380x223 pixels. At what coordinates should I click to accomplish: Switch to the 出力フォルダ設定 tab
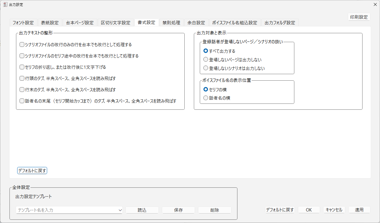click(280, 22)
